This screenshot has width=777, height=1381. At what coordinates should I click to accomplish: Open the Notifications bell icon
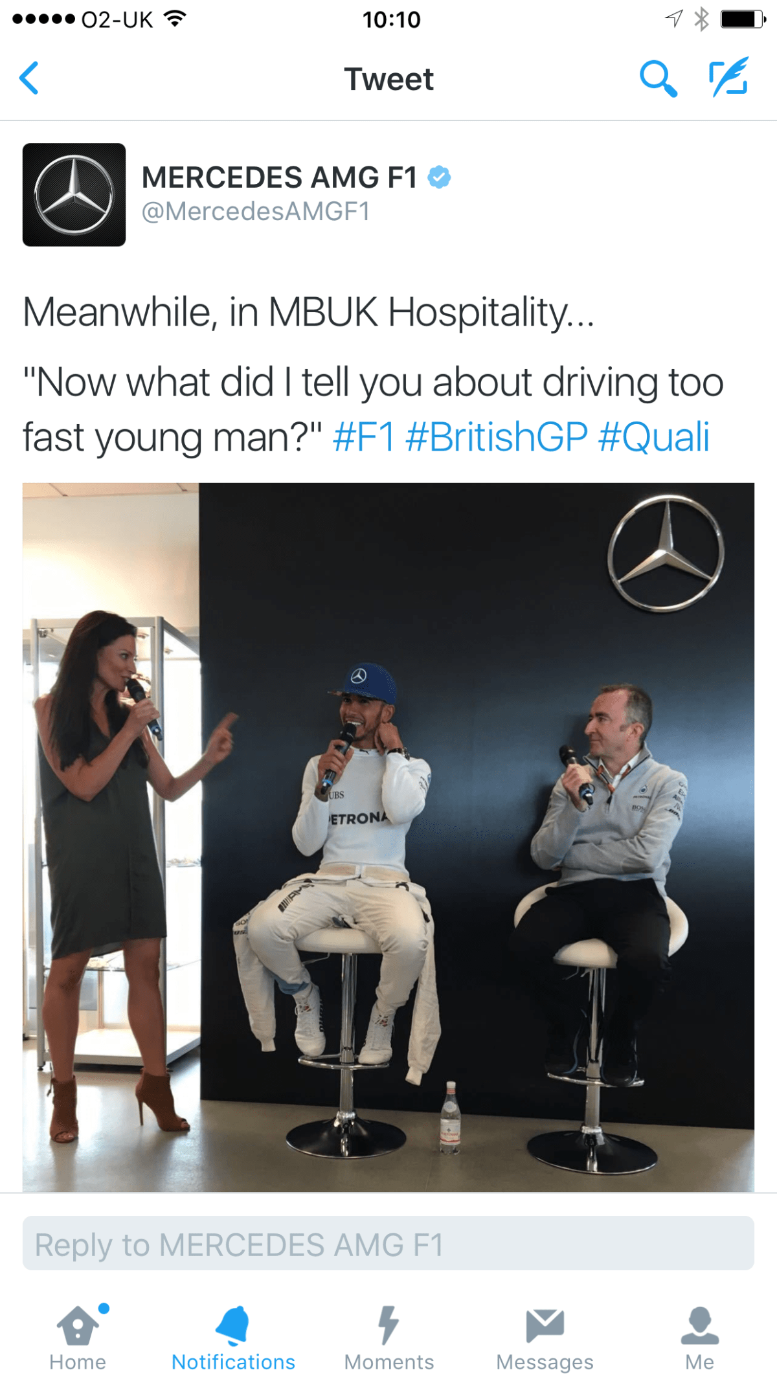[x=233, y=1323]
